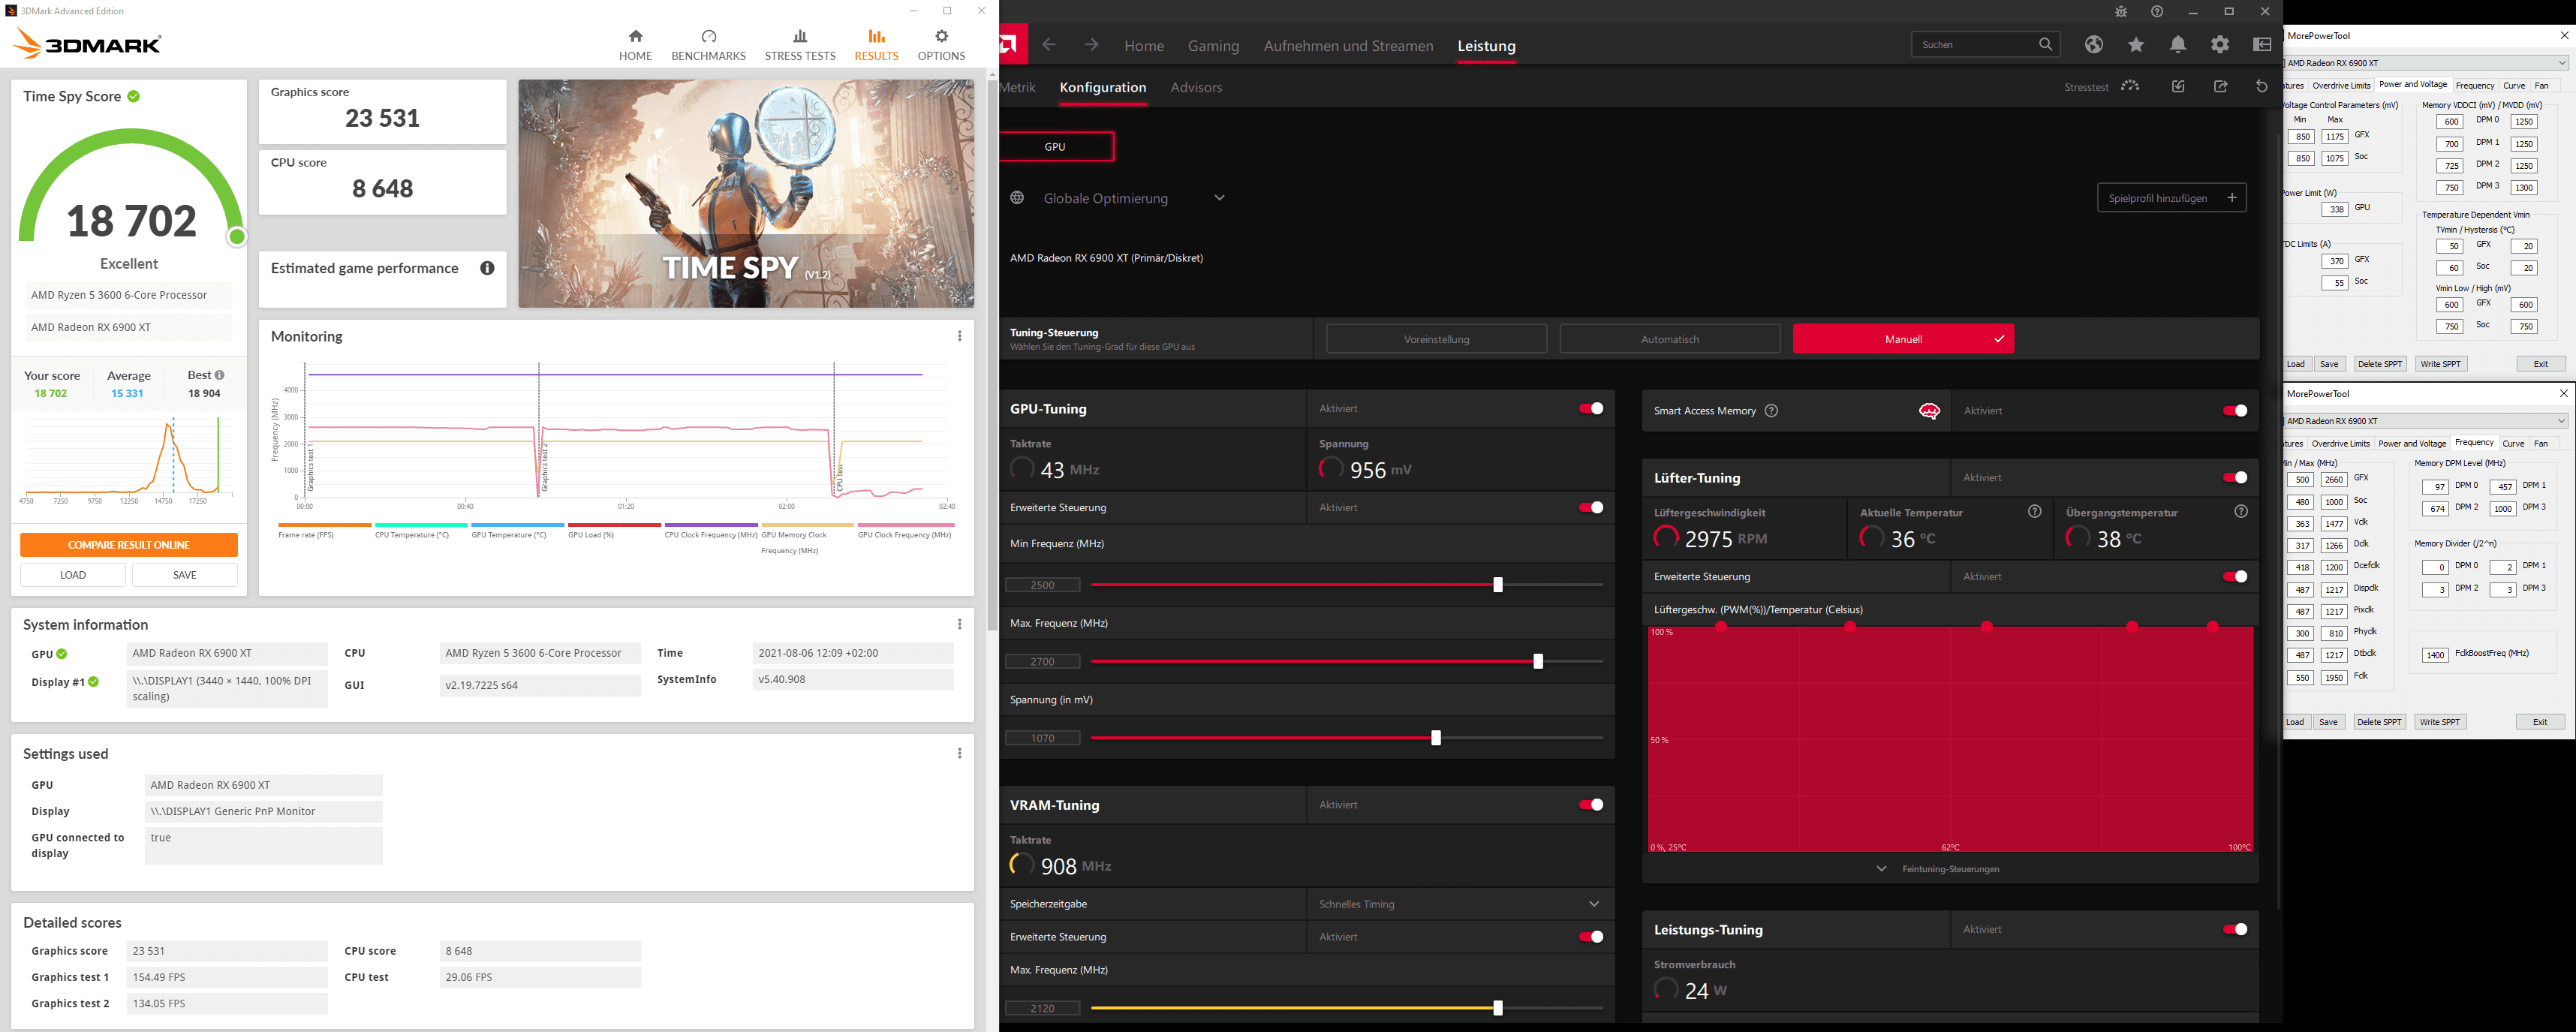Toggle VRAM-Tuning switch
The width and height of the screenshot is (2576, 1032).
(1590, 805)
